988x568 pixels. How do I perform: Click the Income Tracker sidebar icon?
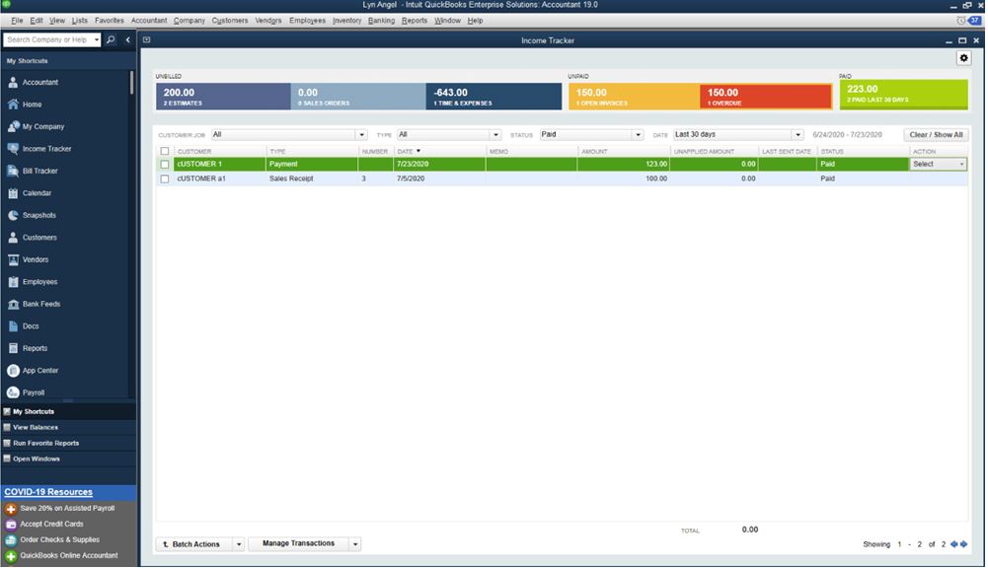[x=13, y=149]
